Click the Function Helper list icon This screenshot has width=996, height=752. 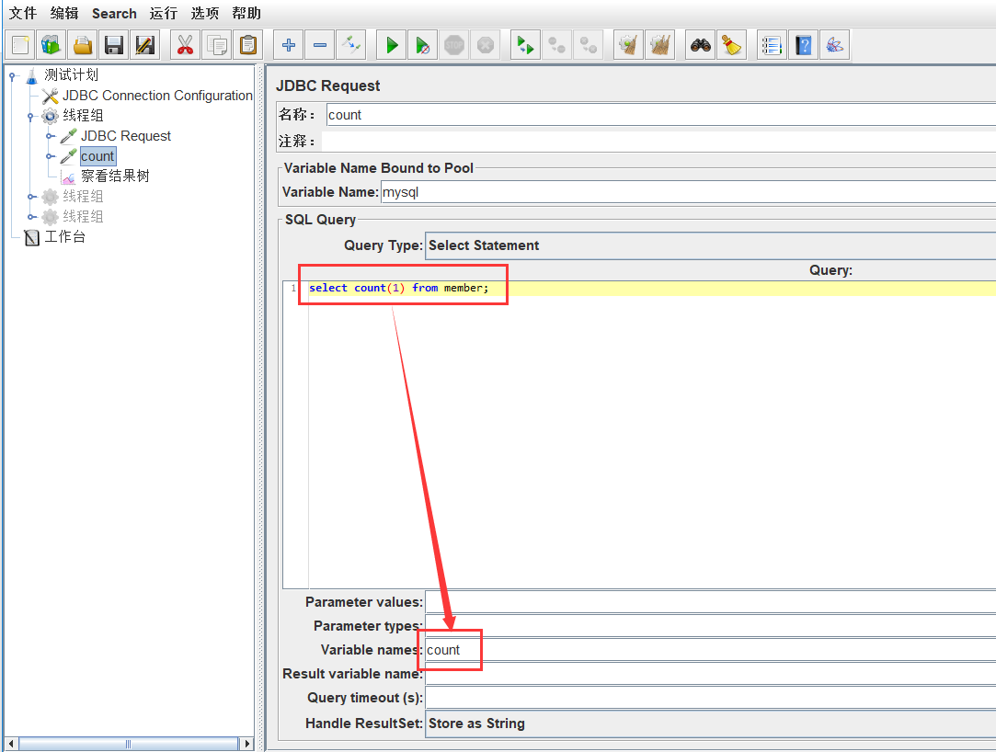pyautogui.click(x=773, y=45)
